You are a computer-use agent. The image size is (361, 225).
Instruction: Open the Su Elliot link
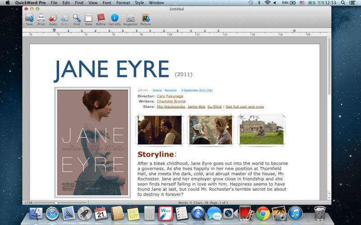(215, 107)
